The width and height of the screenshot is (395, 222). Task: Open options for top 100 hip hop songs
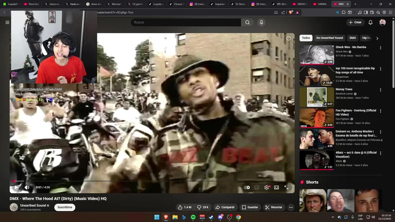click(380, 69)
